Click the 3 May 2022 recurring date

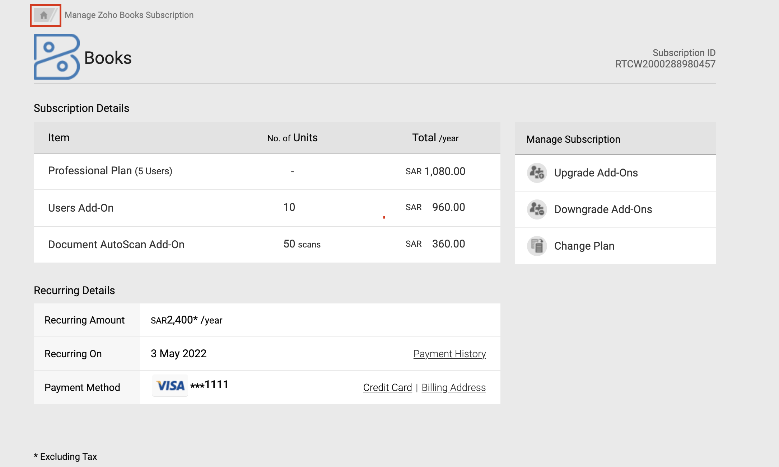click(178, 354)
